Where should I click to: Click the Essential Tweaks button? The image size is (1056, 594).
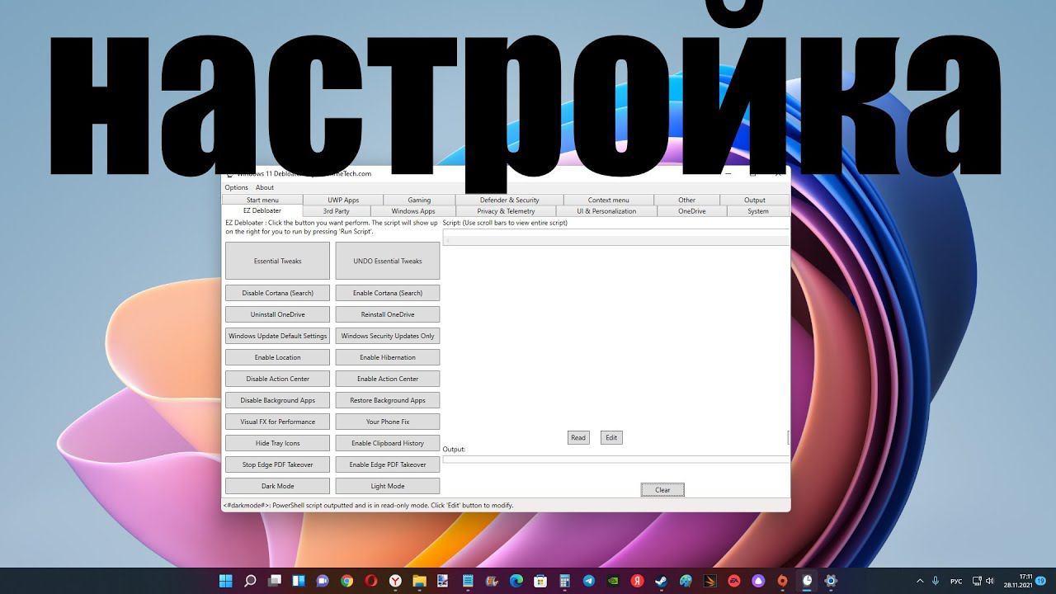coord(277,261)
